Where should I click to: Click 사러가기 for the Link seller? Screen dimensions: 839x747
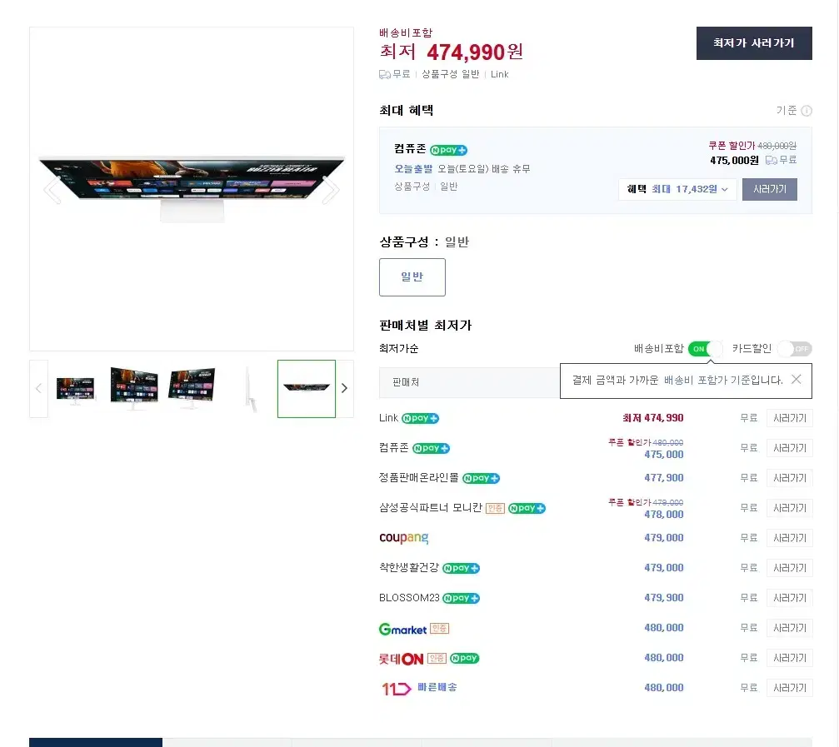(789, 418)
